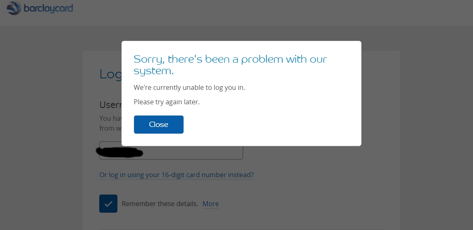Screen dimensions: 473x230
Task: Click the Barclaycard eagle logo icon
Action: click(14, 8)
